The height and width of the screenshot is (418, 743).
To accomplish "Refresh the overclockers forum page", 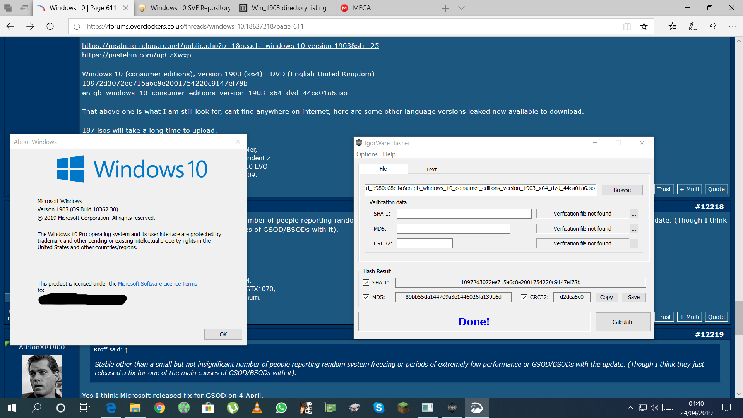I will pos(50,26).
